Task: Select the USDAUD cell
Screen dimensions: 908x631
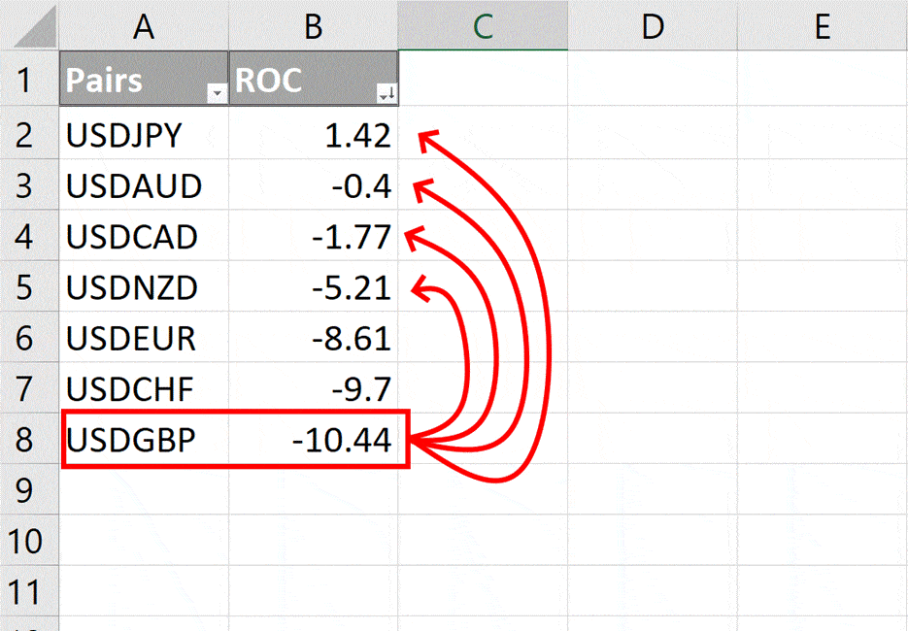Action: pyautogui.click(x=144, y=184)
